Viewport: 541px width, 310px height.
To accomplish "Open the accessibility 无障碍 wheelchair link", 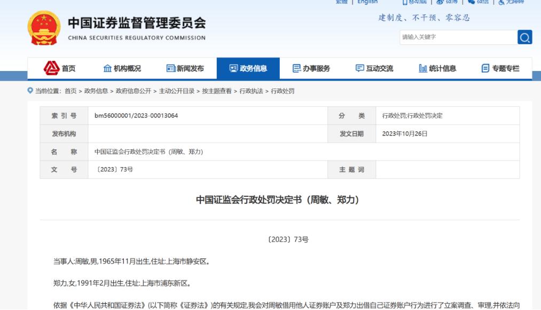I will [x=511, y=2].
